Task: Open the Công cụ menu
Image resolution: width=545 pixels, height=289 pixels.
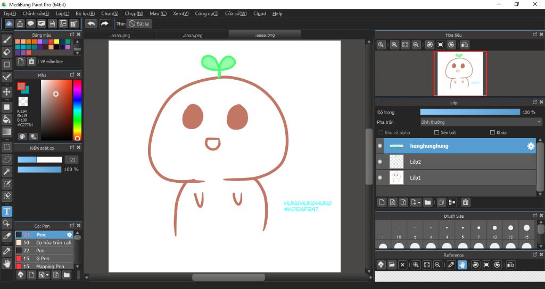Action: click(x=207, y=13)
